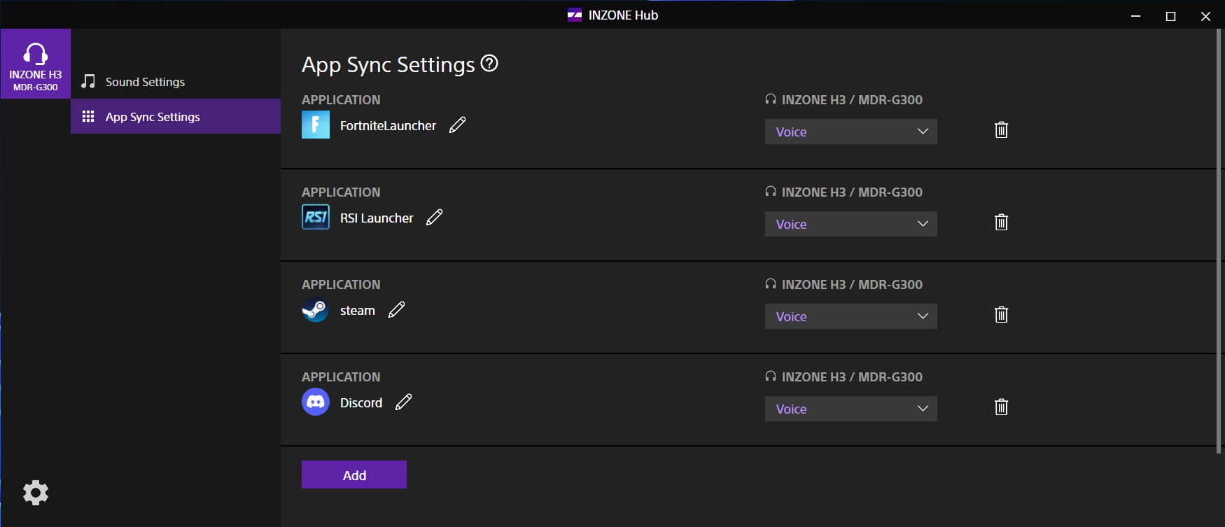Expand the Voice dropdown for FortniteLauncher
The image size is (1225, 527).
click(850, 132)
